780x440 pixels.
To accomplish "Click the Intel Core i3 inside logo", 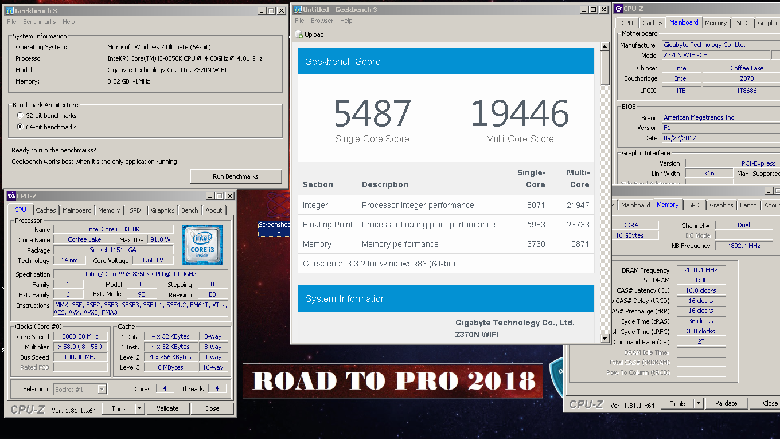I will tap(202, 245).
